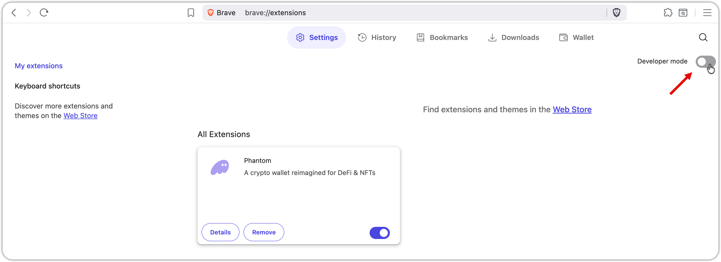Bookmark this page with bookmark icon

coord(191,13)
